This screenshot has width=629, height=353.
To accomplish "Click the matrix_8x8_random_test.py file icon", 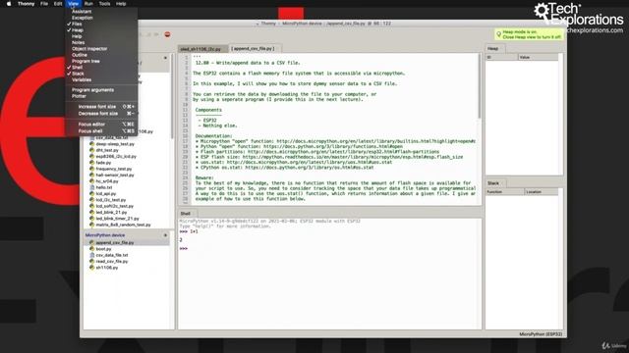I will click(91, 225).
